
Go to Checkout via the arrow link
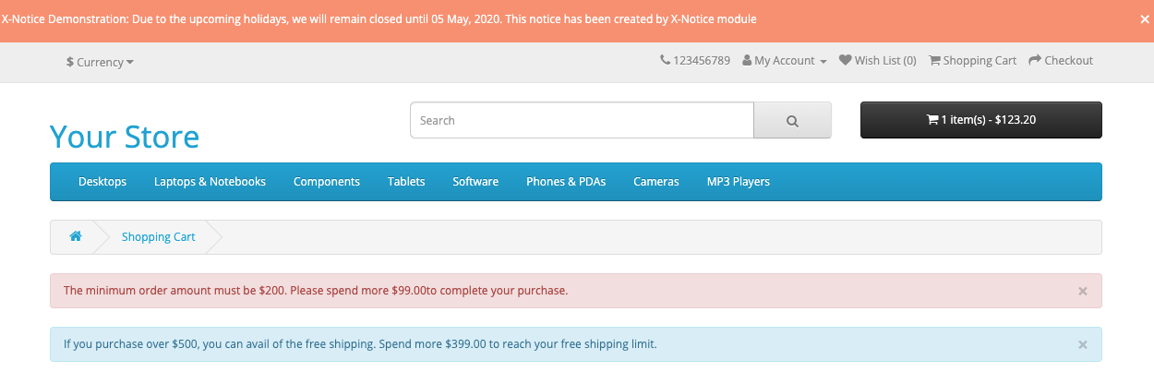click(x=1061, y=61)
